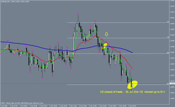Image resolution: width=175 pixels, height=107 pixels.
Task: Click the 1.5535 price axis label
Action: (172, 52)
